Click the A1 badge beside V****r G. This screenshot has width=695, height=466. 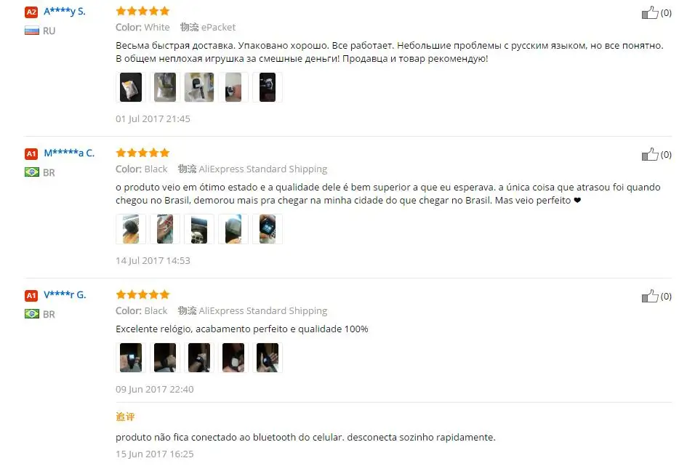[31, 296]
